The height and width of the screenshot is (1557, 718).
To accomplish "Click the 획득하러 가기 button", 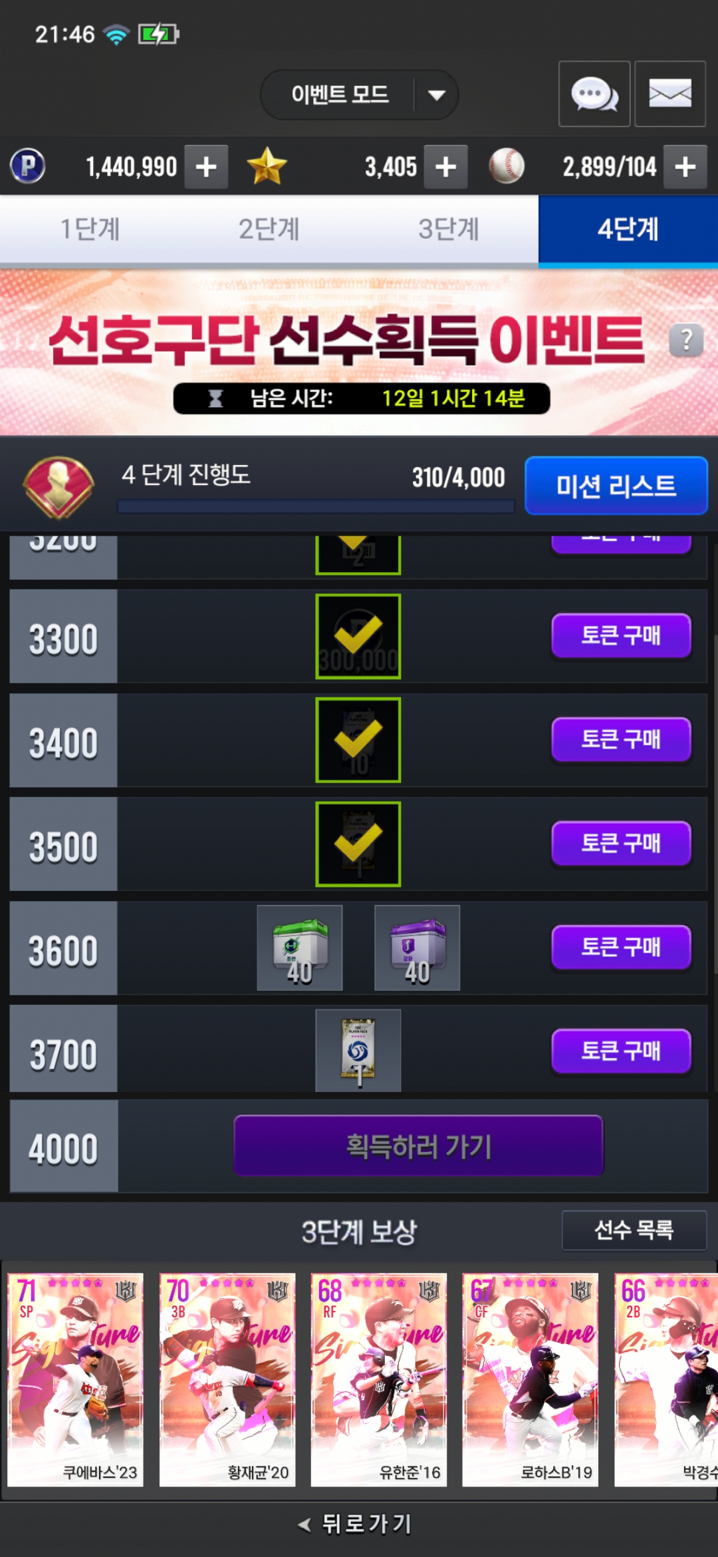I will click(418, 1146).
